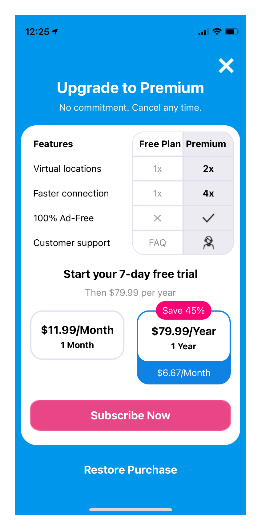Screen dimensions: 261x531
Task: Tap the battery indicator icon
Action: [232, 31]
